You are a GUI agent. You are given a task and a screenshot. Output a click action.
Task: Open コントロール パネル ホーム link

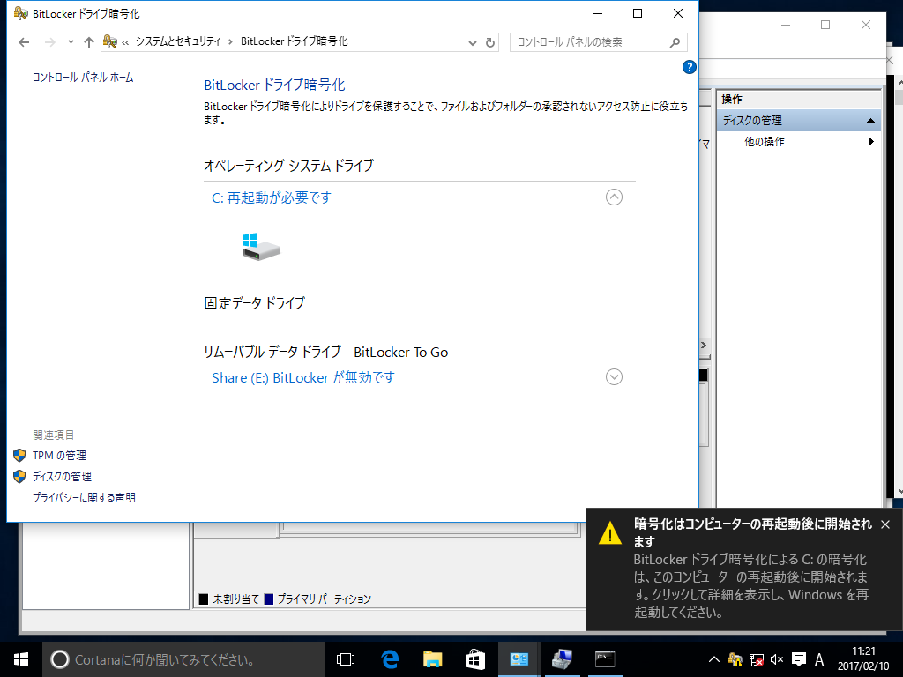(x=83, y=78)
